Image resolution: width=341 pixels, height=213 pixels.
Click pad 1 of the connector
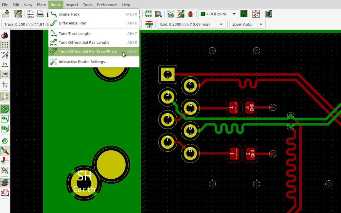[168, 74]
